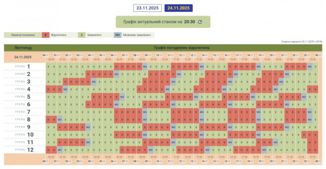Click the Група 12 row label
This screenshot has height=169, width=326.
click(22, 149)
